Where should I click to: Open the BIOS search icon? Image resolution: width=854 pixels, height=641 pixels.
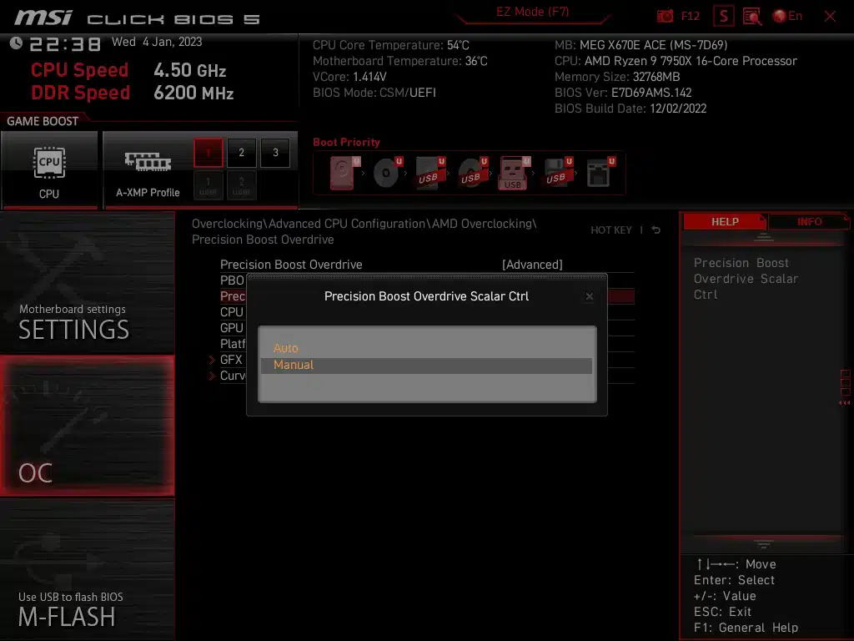752,17
